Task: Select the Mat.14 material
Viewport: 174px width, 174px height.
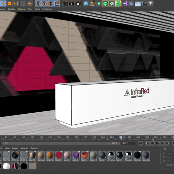Action: [33, 156]
